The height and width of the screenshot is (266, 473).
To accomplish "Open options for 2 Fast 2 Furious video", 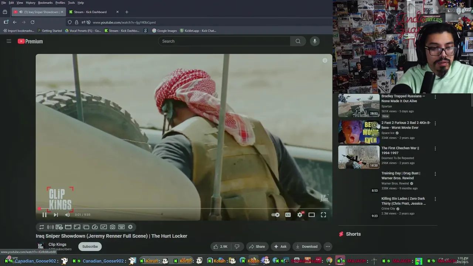I will [435, 123].
